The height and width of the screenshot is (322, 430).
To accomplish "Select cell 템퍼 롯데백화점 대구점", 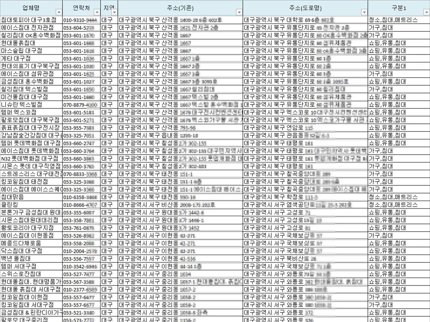I will [x=31, y=143].
